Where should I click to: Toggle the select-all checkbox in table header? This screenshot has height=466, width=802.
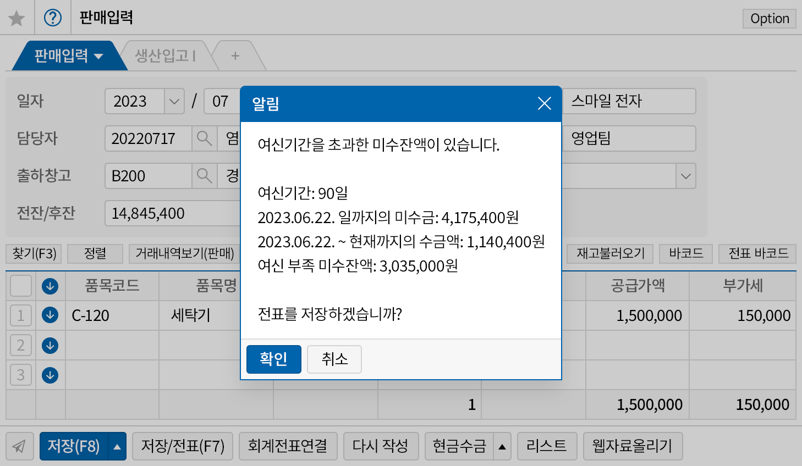21,286
